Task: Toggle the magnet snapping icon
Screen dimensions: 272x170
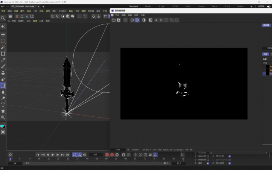Action: (94, 16)
